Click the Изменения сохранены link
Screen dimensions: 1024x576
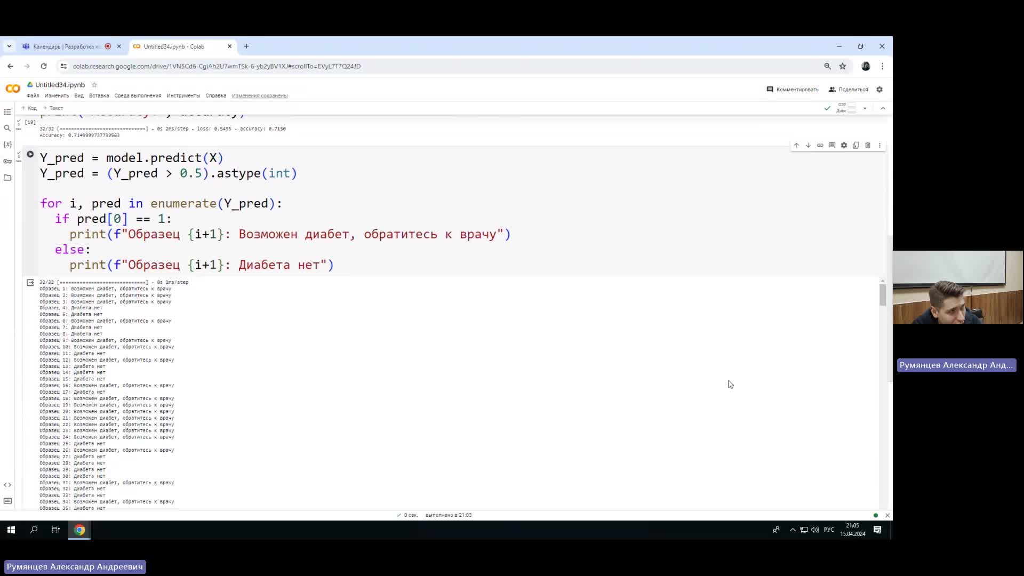[260, 96]
